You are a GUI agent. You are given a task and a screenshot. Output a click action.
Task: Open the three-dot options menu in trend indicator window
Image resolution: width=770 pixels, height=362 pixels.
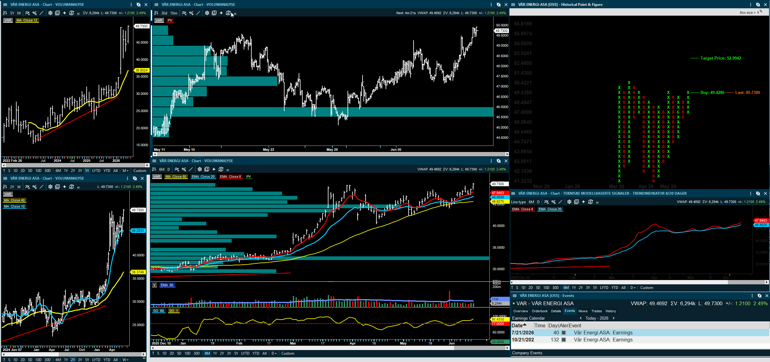(751, 193)
